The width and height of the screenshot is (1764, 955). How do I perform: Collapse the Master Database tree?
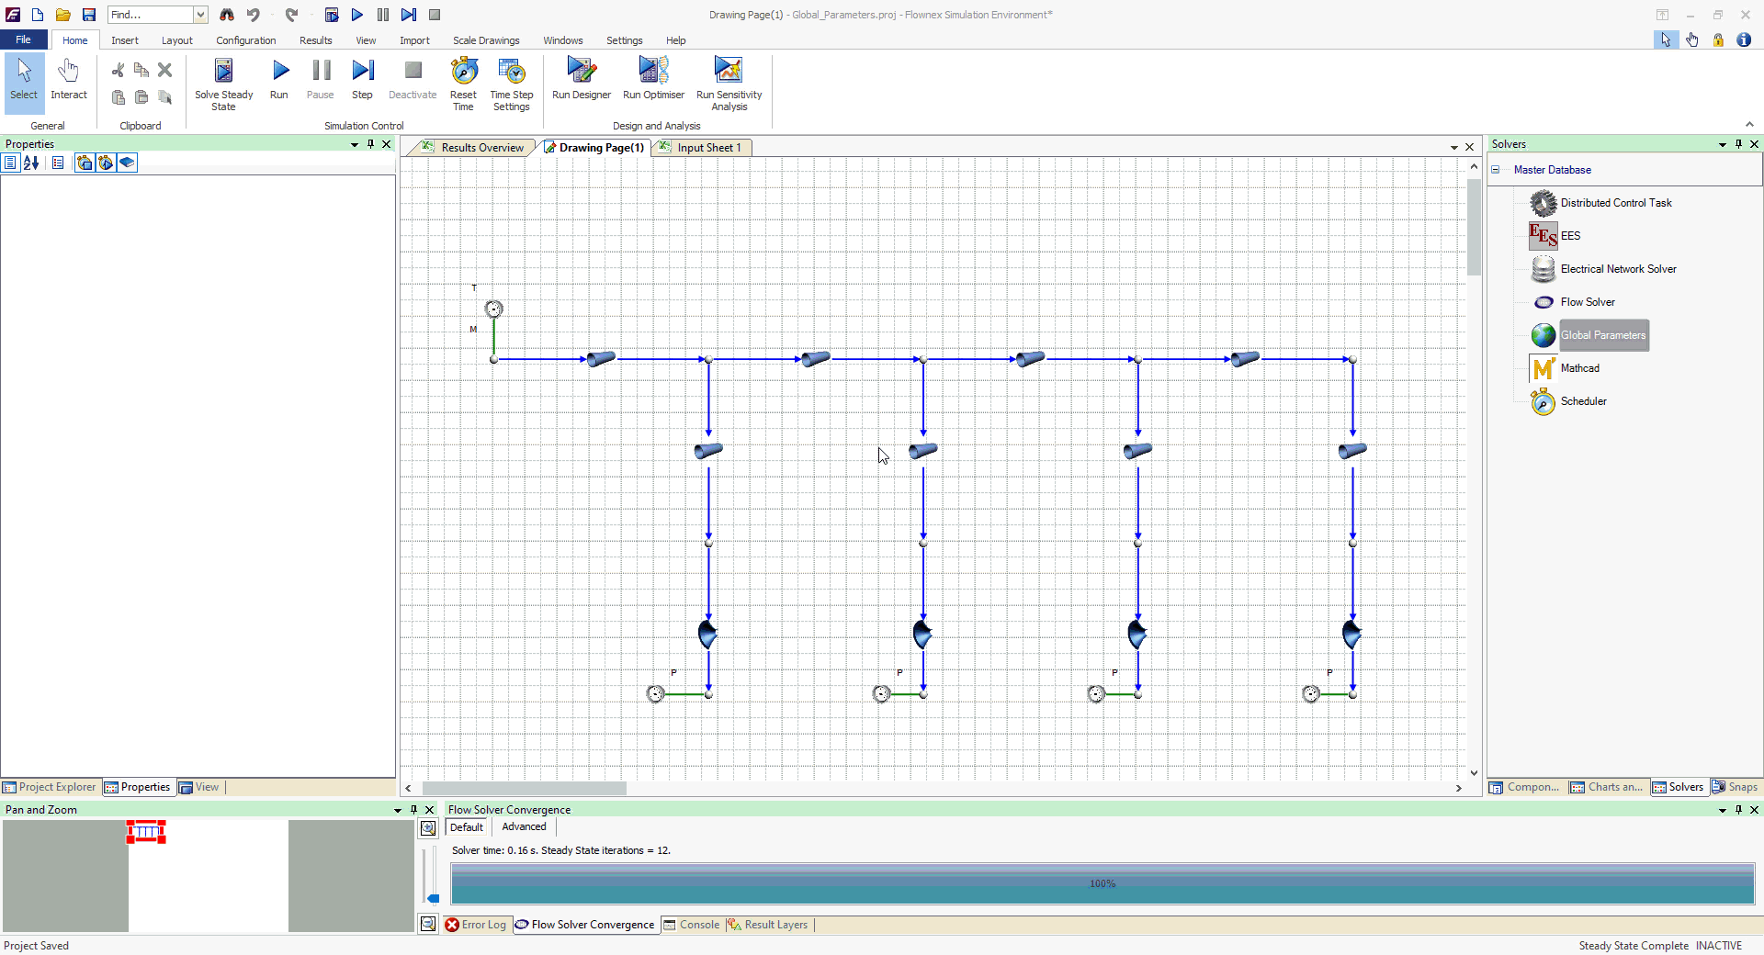1496,170
